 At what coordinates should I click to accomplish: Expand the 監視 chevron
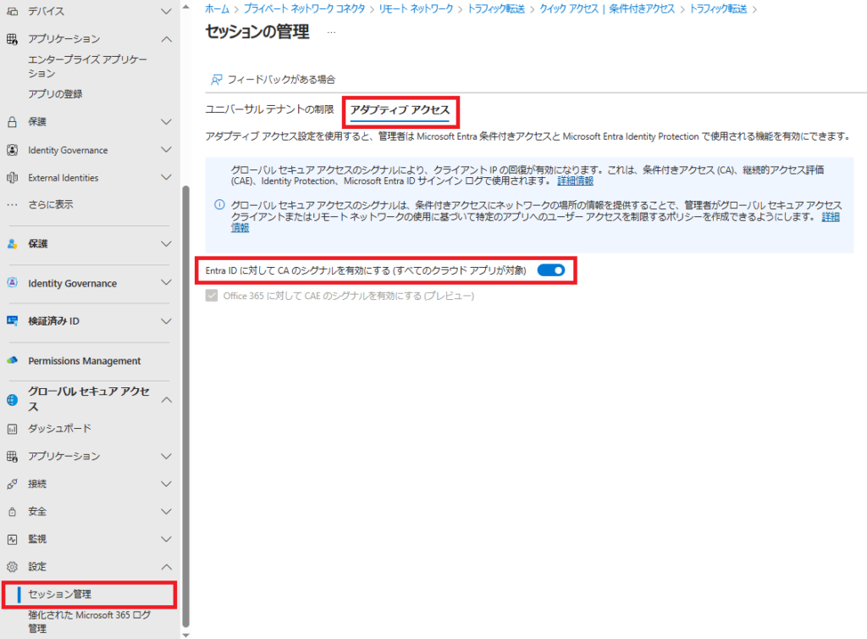click(166, 539)
